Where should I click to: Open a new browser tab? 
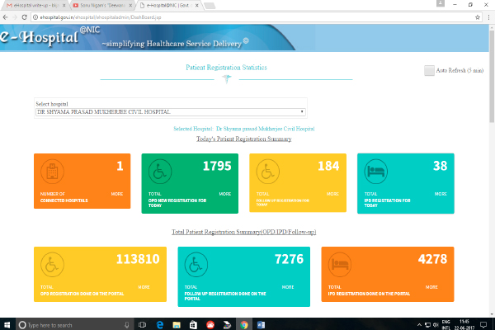[x=210, y=6]
